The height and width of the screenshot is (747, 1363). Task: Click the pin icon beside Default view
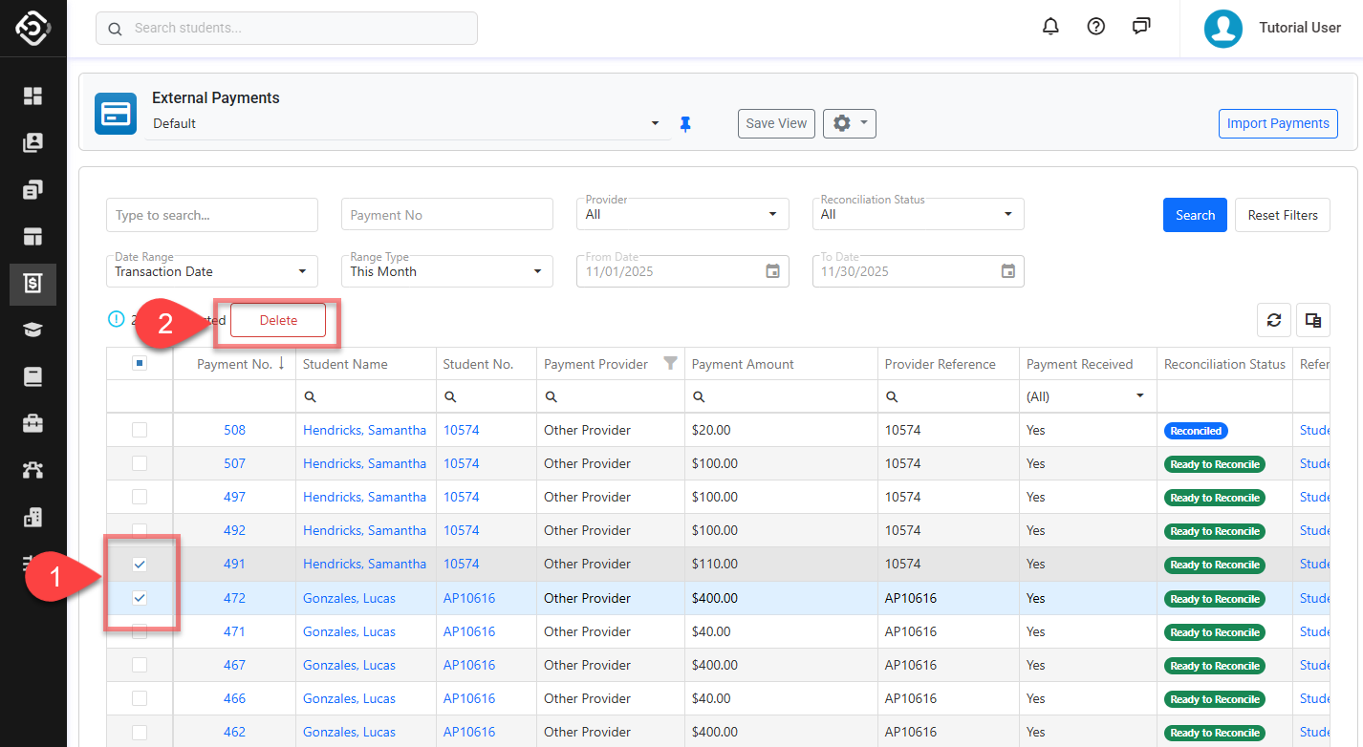(x=684, y=124)
